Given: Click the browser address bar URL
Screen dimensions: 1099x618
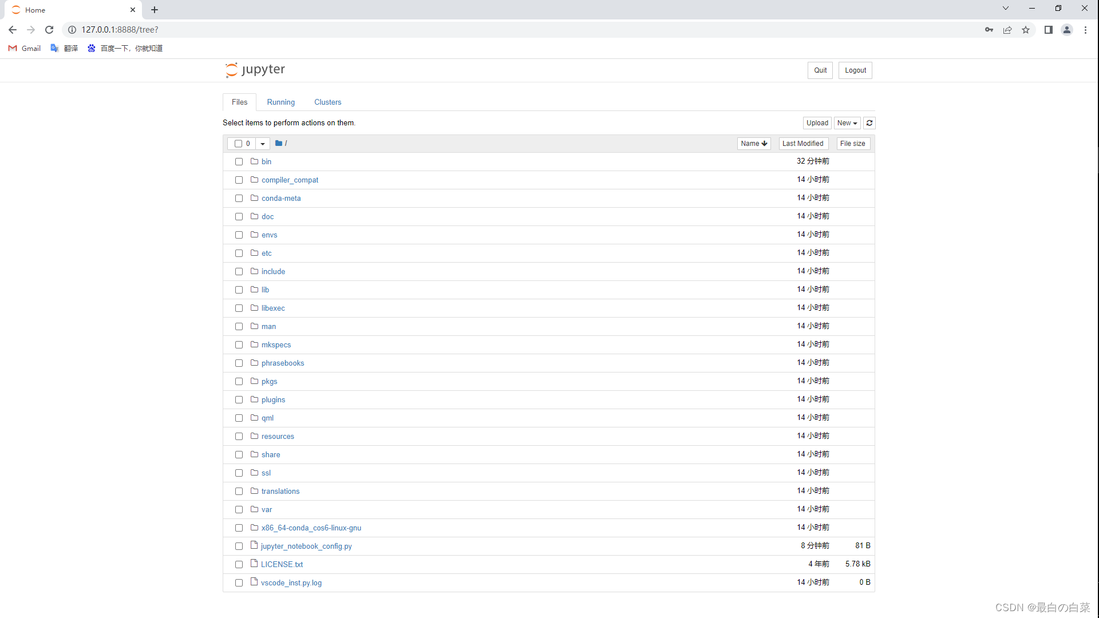Looking at the screenshot, I should (120, 30).
